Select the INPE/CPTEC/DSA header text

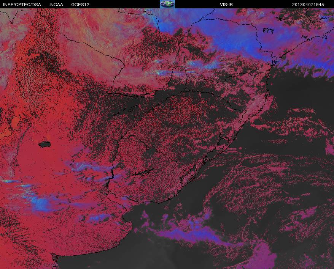22,5
